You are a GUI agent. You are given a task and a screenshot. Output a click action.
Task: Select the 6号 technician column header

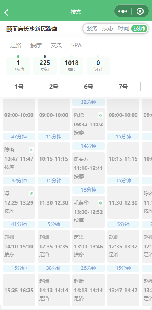click(89, 86)
